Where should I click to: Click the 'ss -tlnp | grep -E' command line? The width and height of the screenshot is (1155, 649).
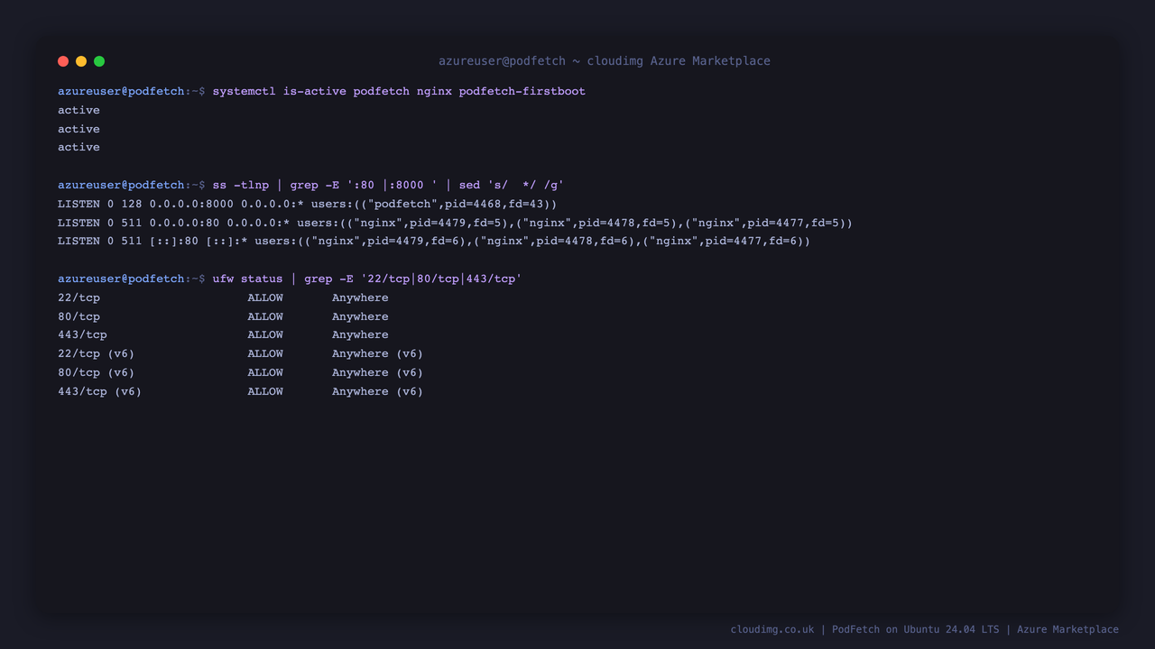(x=388, y=185)
